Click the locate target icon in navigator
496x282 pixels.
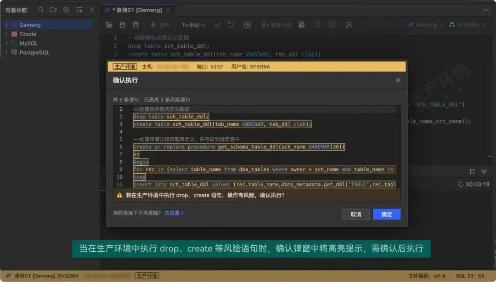click(x=66, y=10)
